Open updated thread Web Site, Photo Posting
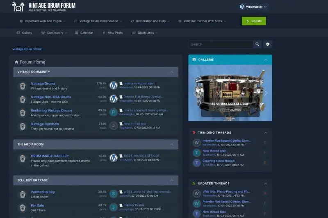 (226, 192)
